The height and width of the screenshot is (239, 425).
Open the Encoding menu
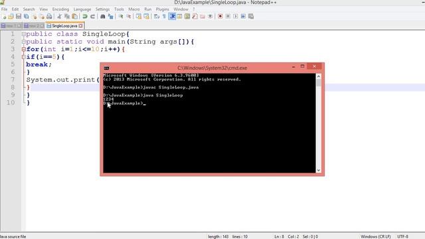pos(60,9)
